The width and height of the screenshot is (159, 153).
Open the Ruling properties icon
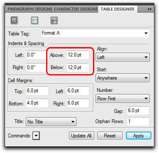(x=35, y=21)
